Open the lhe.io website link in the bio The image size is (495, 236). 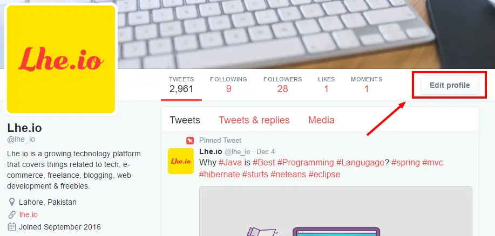point(29,214)
